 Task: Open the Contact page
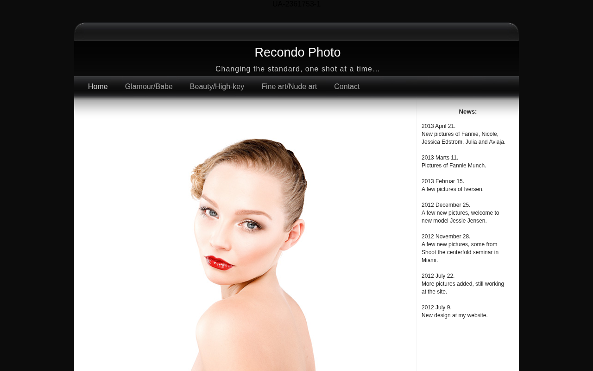point(347,87)
